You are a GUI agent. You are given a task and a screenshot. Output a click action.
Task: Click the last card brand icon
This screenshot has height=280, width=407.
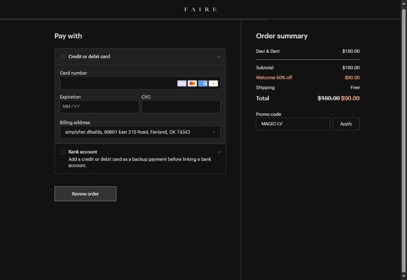(x=213, y=83)
